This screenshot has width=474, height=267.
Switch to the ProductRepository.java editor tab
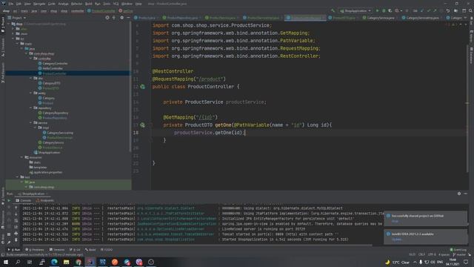pos(182,18)
